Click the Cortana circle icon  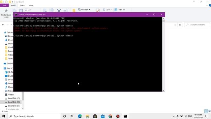65,116
